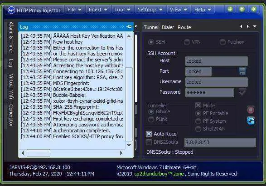Click the log scroll-down arrow
The height and width of the screenshot is (186, 266).
point(129,145)
